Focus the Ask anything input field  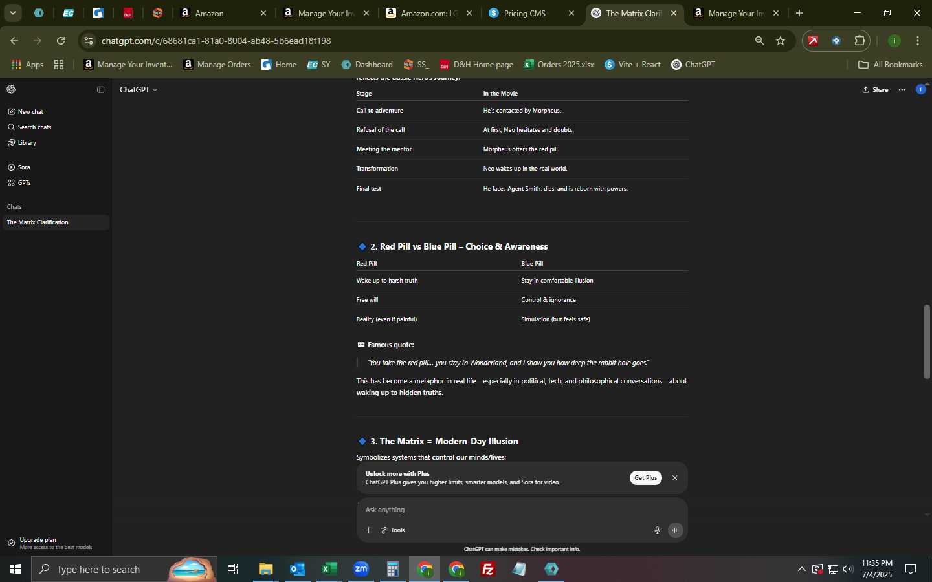pyautogui.click(x=522, y=510)
